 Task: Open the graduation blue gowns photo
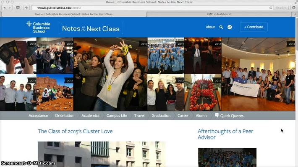pyautogui.click(x=166, y=56)
